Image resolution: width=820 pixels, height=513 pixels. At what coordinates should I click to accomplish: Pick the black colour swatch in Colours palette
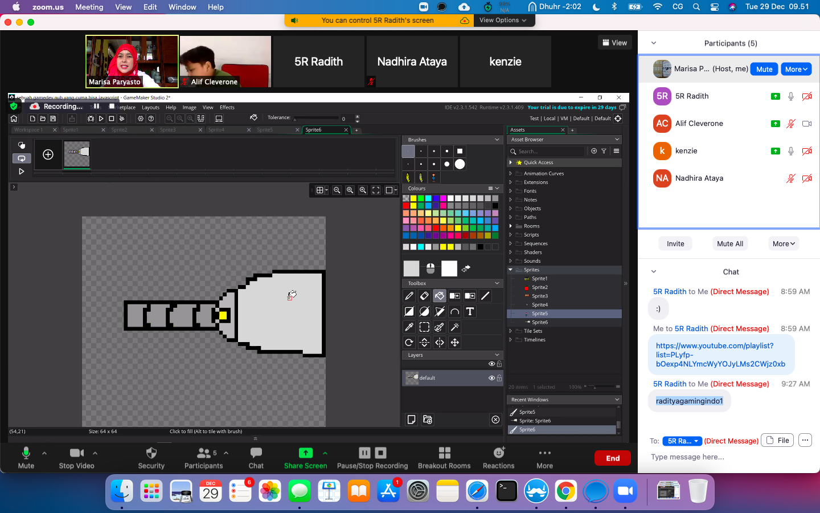[x=495, y=206]
